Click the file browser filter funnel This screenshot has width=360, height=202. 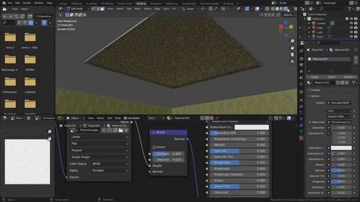[x=44, y=22]
